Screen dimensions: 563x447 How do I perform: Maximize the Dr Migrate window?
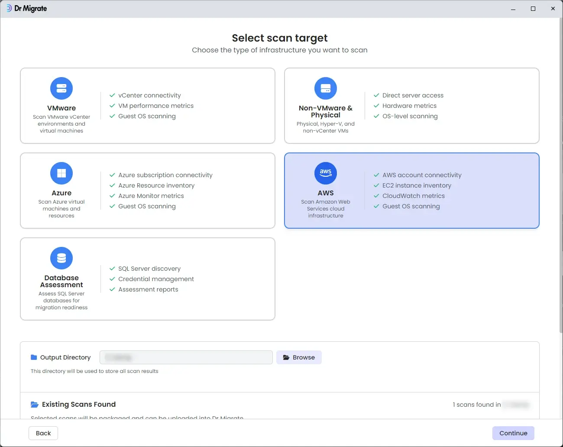tap(533, 9)
